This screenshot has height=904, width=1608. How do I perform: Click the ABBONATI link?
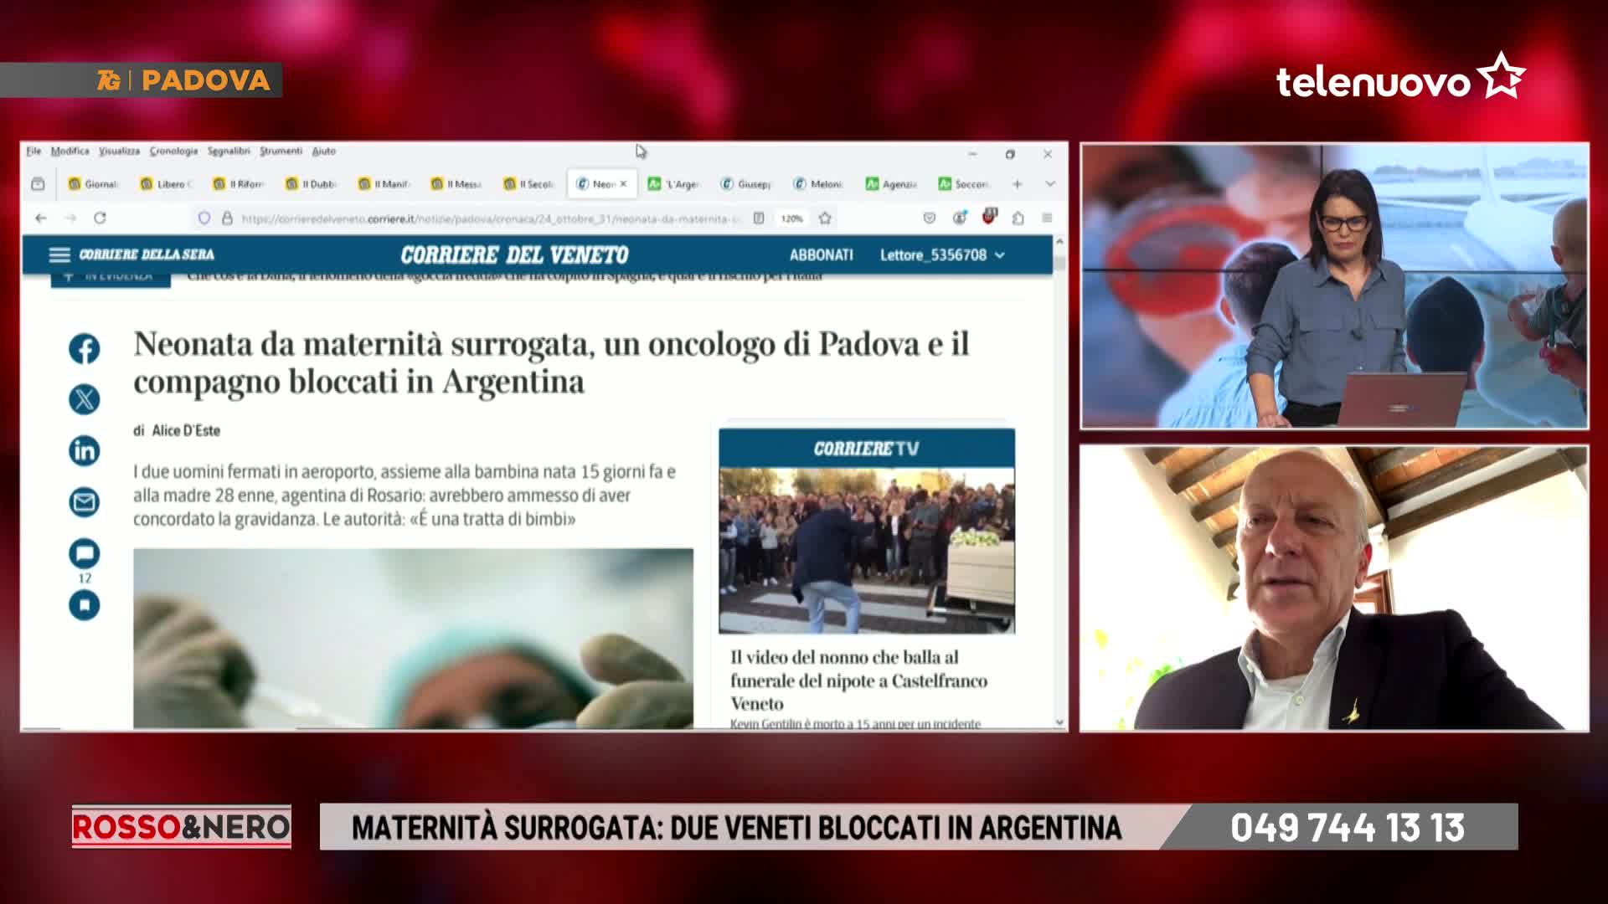pos(821,254)
